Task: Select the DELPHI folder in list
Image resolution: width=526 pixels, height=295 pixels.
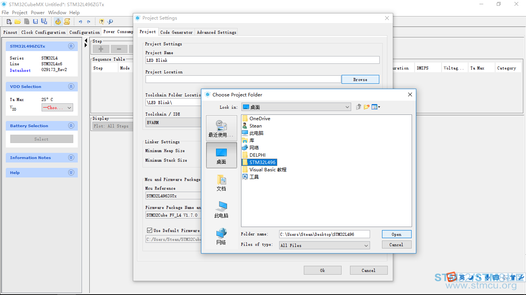Action: point(254,155)
